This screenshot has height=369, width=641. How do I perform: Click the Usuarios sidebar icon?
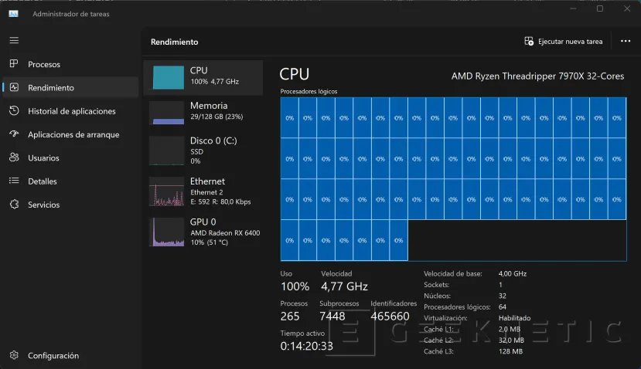click(14, 157)
